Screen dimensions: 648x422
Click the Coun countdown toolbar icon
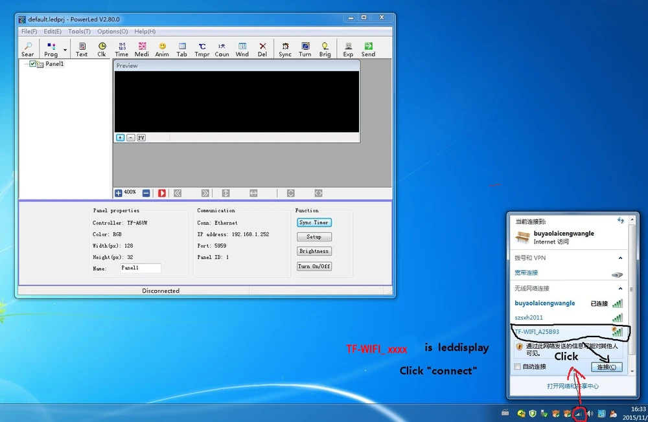[222, 49]
